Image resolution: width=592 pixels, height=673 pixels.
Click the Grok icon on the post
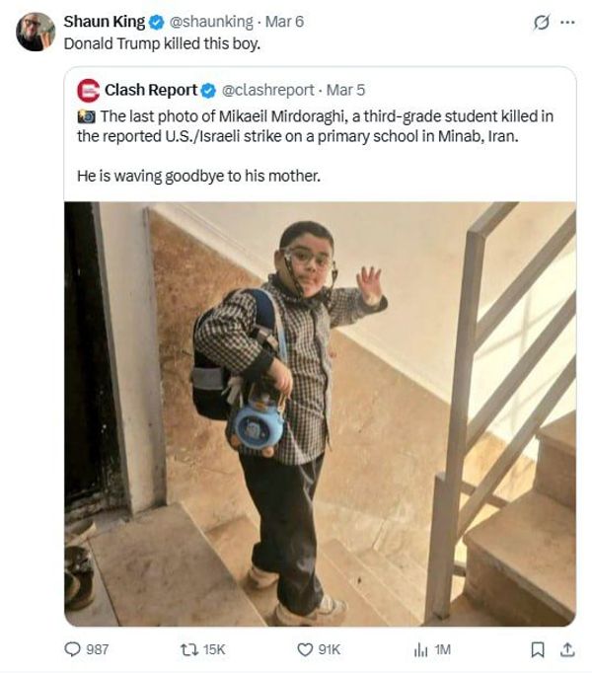pos(542,22)
